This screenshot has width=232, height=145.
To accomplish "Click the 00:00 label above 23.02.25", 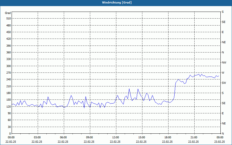I will tap(220, 137).
